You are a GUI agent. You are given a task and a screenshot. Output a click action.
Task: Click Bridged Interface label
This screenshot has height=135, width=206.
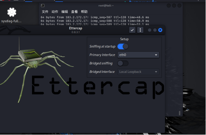(102, 72)
